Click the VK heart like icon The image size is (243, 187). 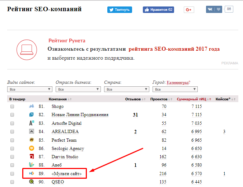218,9
